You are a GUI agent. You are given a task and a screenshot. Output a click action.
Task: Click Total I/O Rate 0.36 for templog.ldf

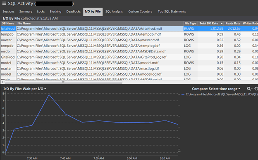[220, 46]
